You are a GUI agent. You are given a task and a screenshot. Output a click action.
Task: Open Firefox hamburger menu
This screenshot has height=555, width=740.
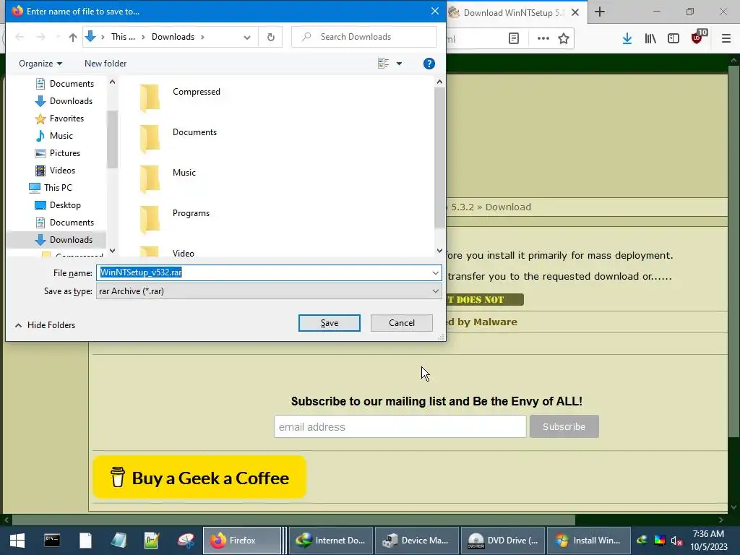click(x=726, y=39)
